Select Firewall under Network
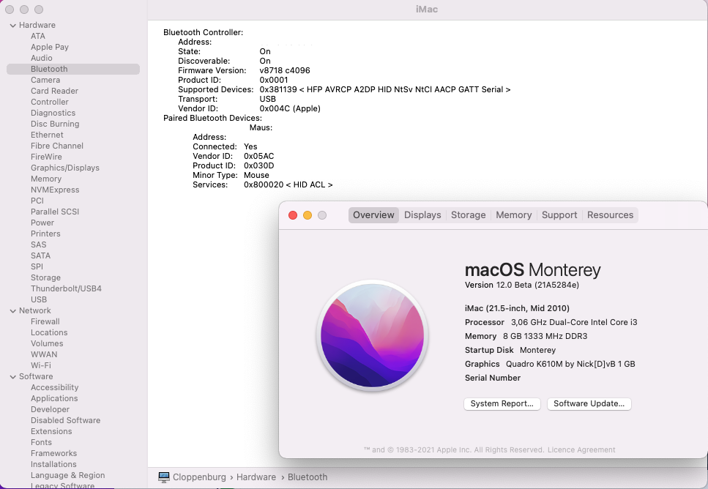 coord(45,321)
